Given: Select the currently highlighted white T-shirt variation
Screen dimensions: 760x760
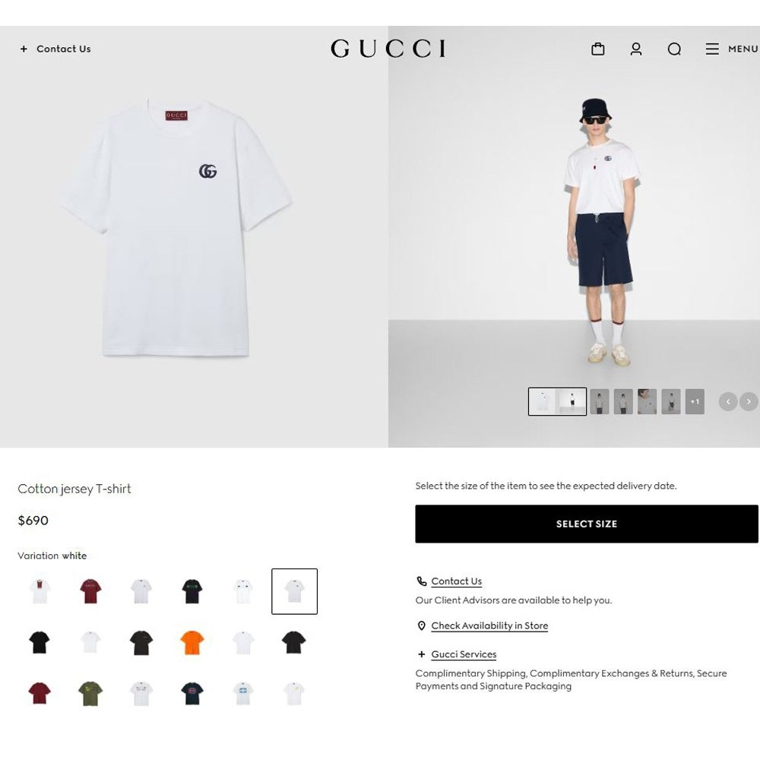Looking at the screenshot, I should click(294, 591).
